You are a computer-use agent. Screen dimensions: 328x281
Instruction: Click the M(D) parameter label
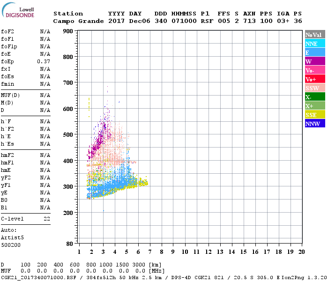[x=7, y=103]
